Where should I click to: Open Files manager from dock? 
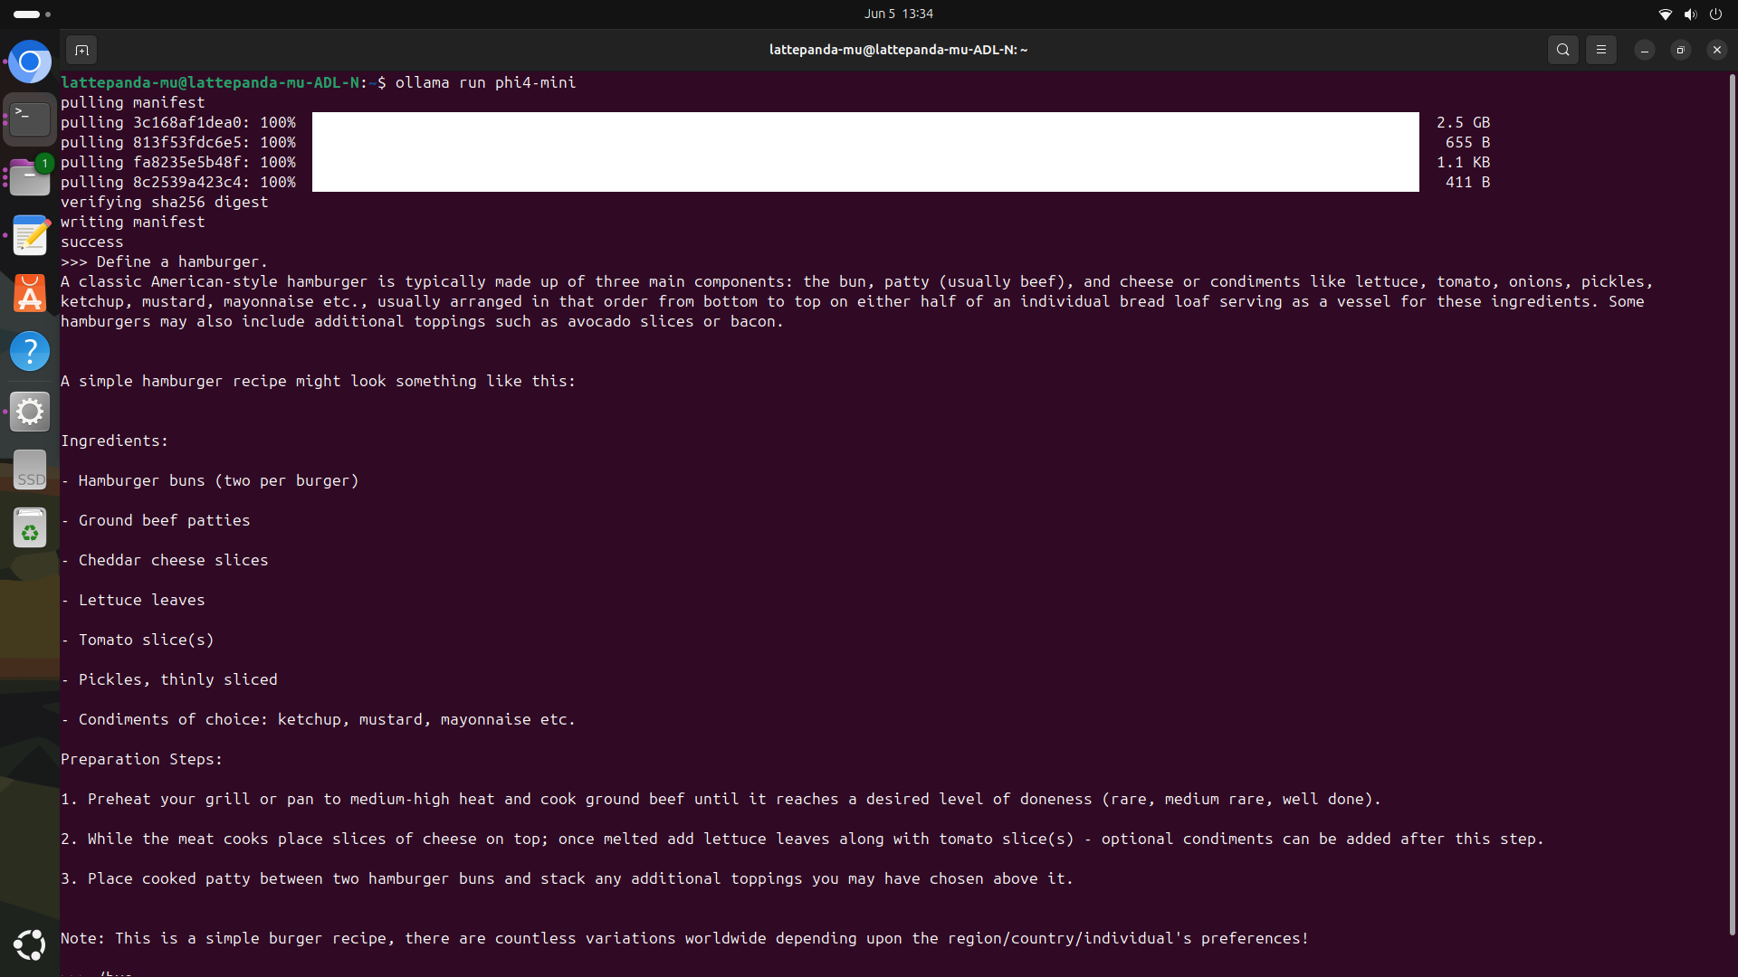click(x=30, y=177)
